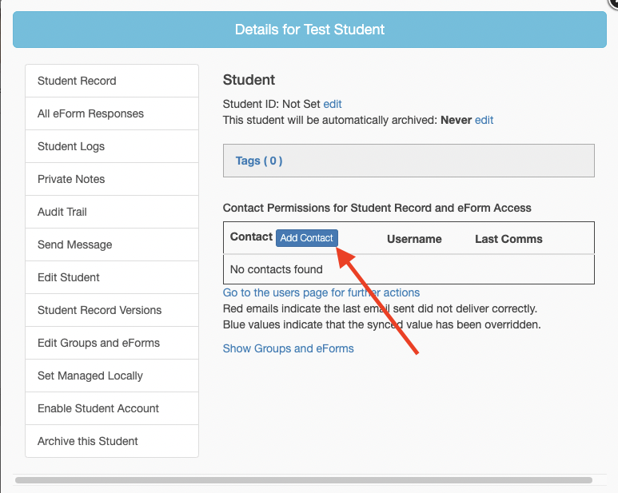The image size is (618, 493).
Task: Open Student Logs section
Action: click(71, 146)
